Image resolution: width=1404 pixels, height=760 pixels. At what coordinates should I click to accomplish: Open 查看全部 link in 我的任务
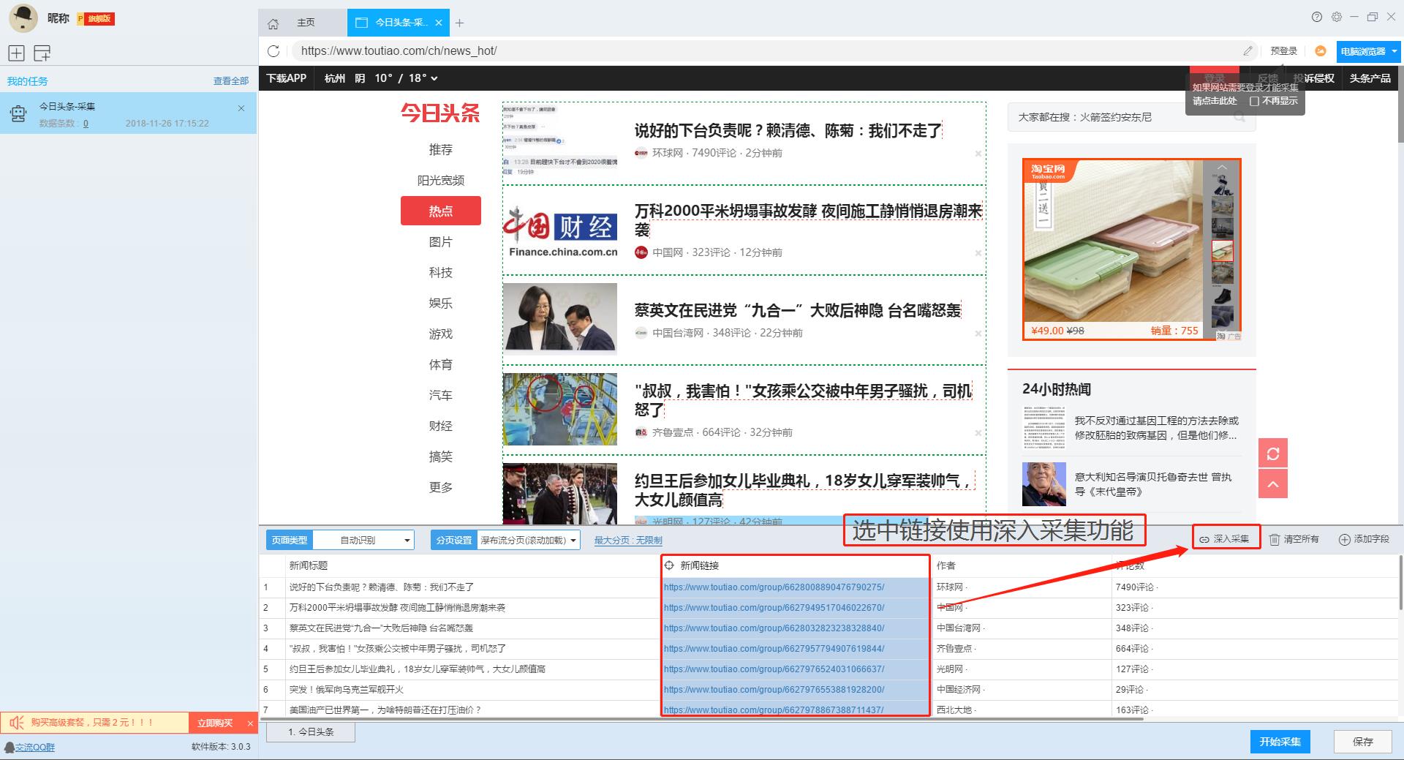[231, 81]
